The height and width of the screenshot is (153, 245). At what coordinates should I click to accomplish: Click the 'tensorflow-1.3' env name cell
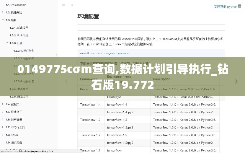tap(127, 120)
